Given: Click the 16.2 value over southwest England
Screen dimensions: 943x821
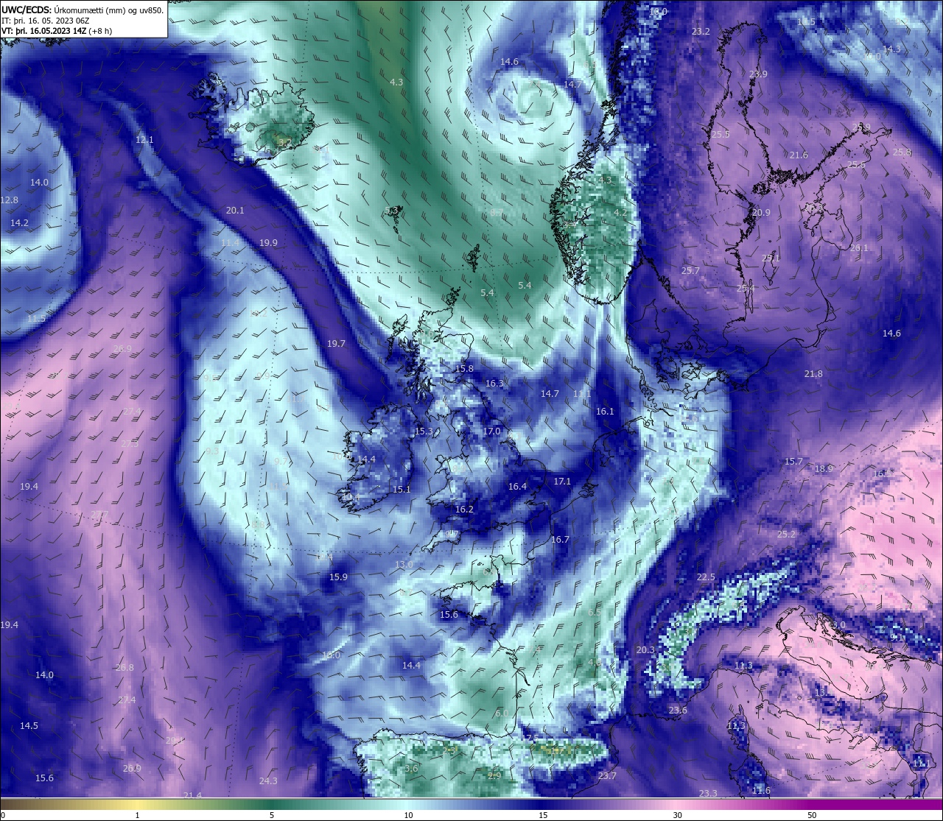Looking at the screenshot, I should pyautogui.click(x=464, y=510).
